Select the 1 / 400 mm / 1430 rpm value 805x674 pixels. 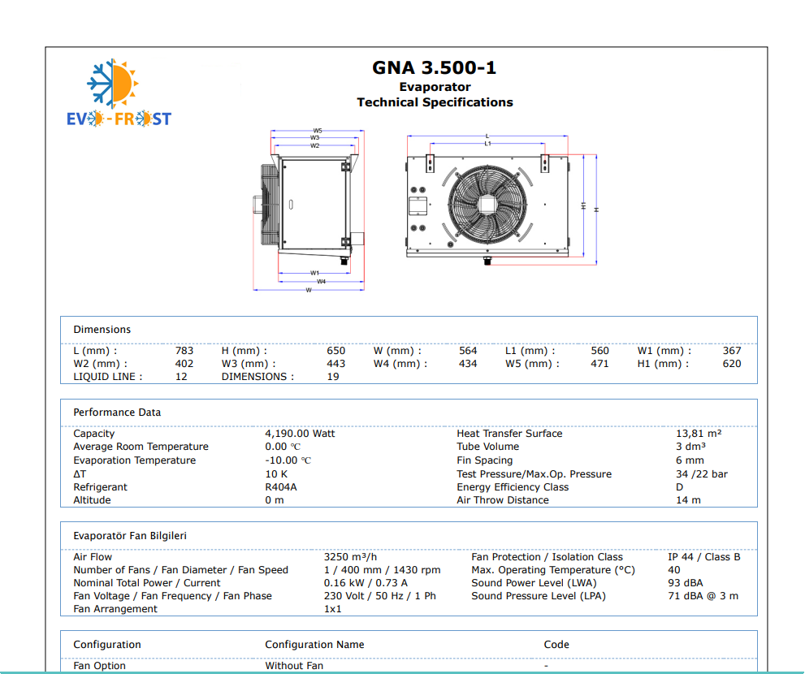(382, 570)
